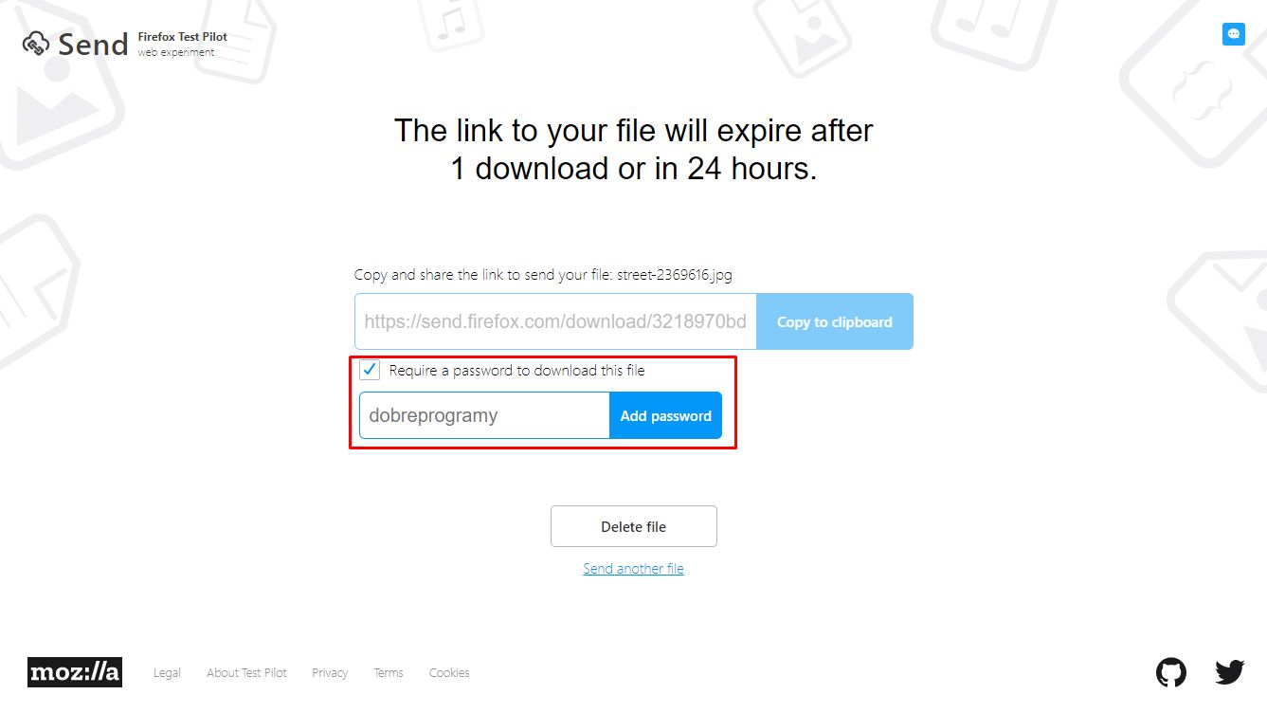Click the Require a password label text
The width and height of the screenshot is (1267, 713).
tap(516, 371)
